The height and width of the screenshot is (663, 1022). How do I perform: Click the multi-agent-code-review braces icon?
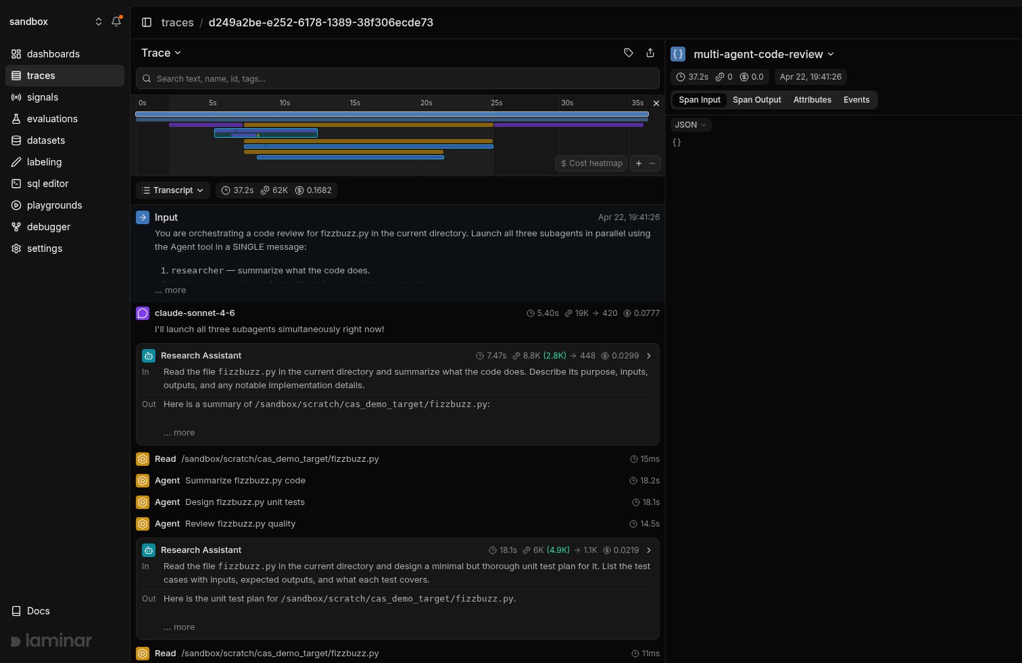coord(678,54)
